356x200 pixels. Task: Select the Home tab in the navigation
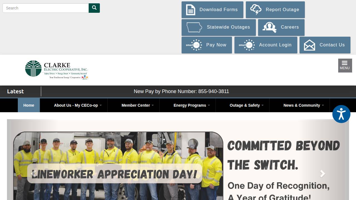[29, 105]
